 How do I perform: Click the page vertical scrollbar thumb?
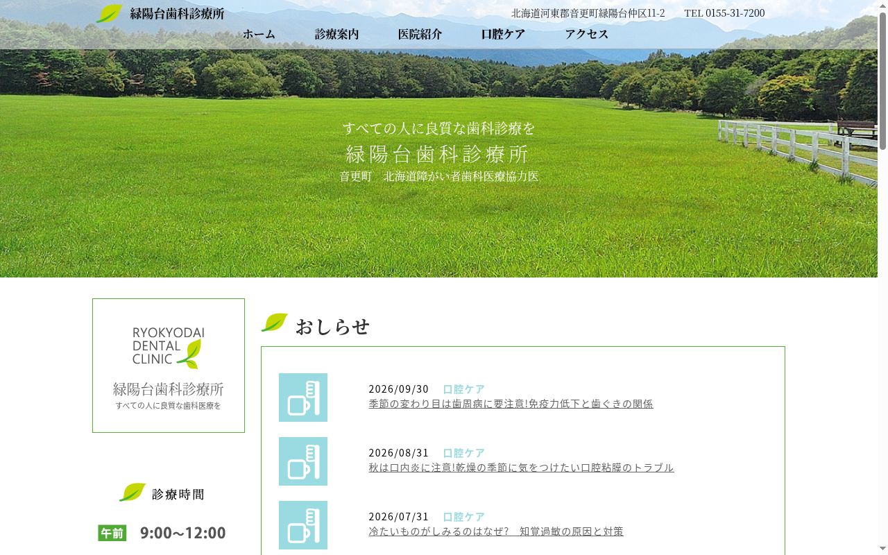click(882, 82)
